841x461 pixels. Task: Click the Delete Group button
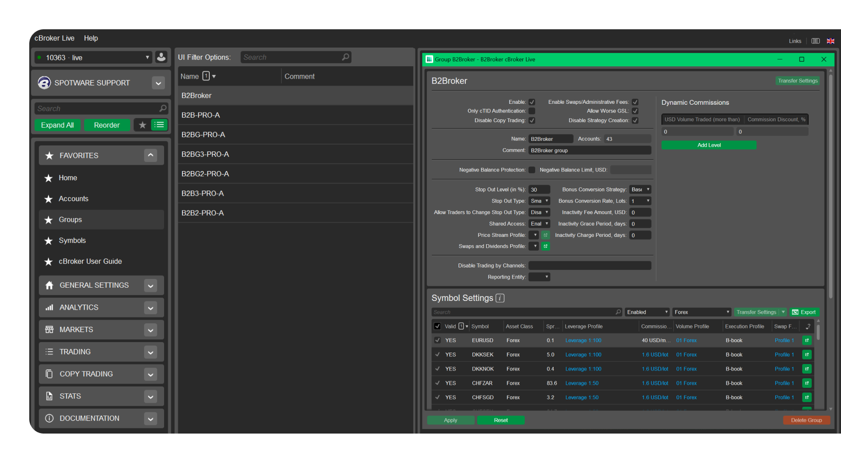[x=806, y=420]
